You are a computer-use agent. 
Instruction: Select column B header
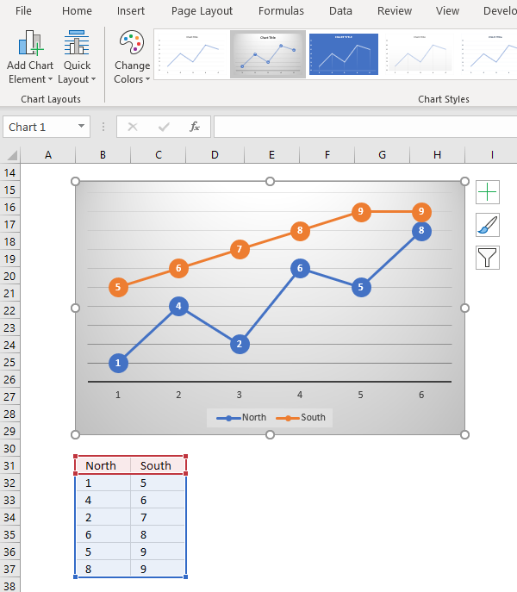[x=103, y=155]
